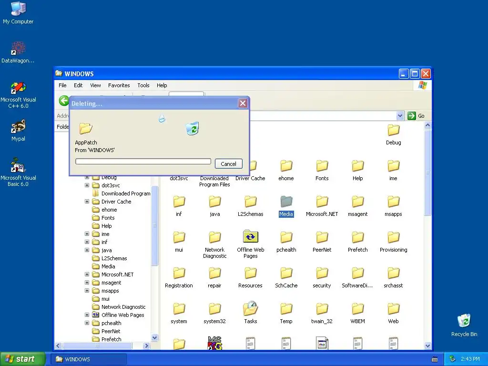Open the Recycle Bin on desktop
Screen dimensions: 488x366
click(464, 325)
